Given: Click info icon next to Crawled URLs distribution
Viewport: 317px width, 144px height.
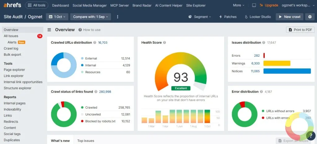Looking at the screenshot, I should [95, 42].
